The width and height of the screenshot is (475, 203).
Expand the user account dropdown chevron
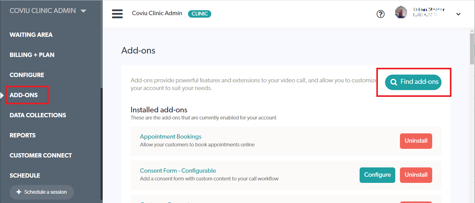(458, 14)
